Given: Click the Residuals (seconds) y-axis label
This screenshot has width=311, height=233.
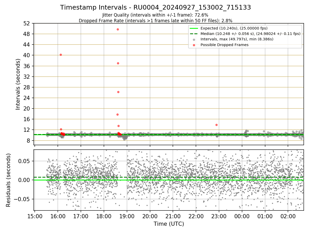Looking at the screenshot, I should (8, 180).
